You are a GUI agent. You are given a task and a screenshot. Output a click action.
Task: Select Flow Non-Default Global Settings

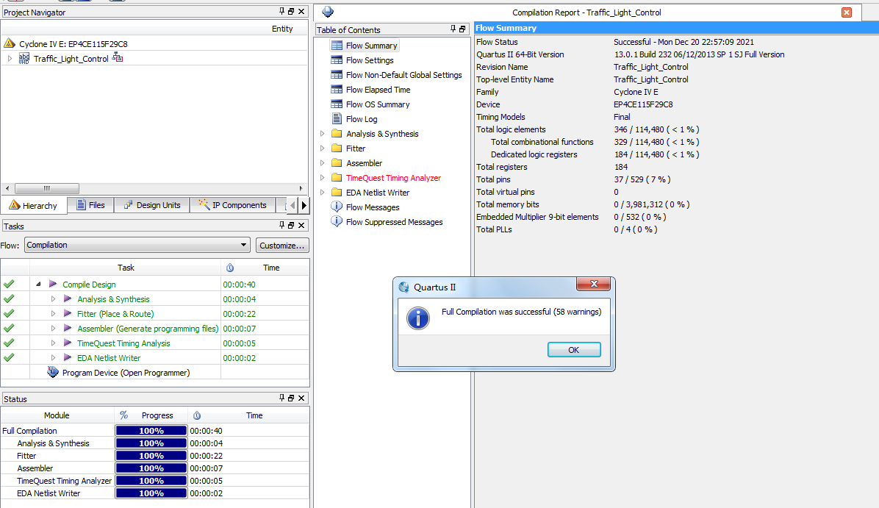403,74
